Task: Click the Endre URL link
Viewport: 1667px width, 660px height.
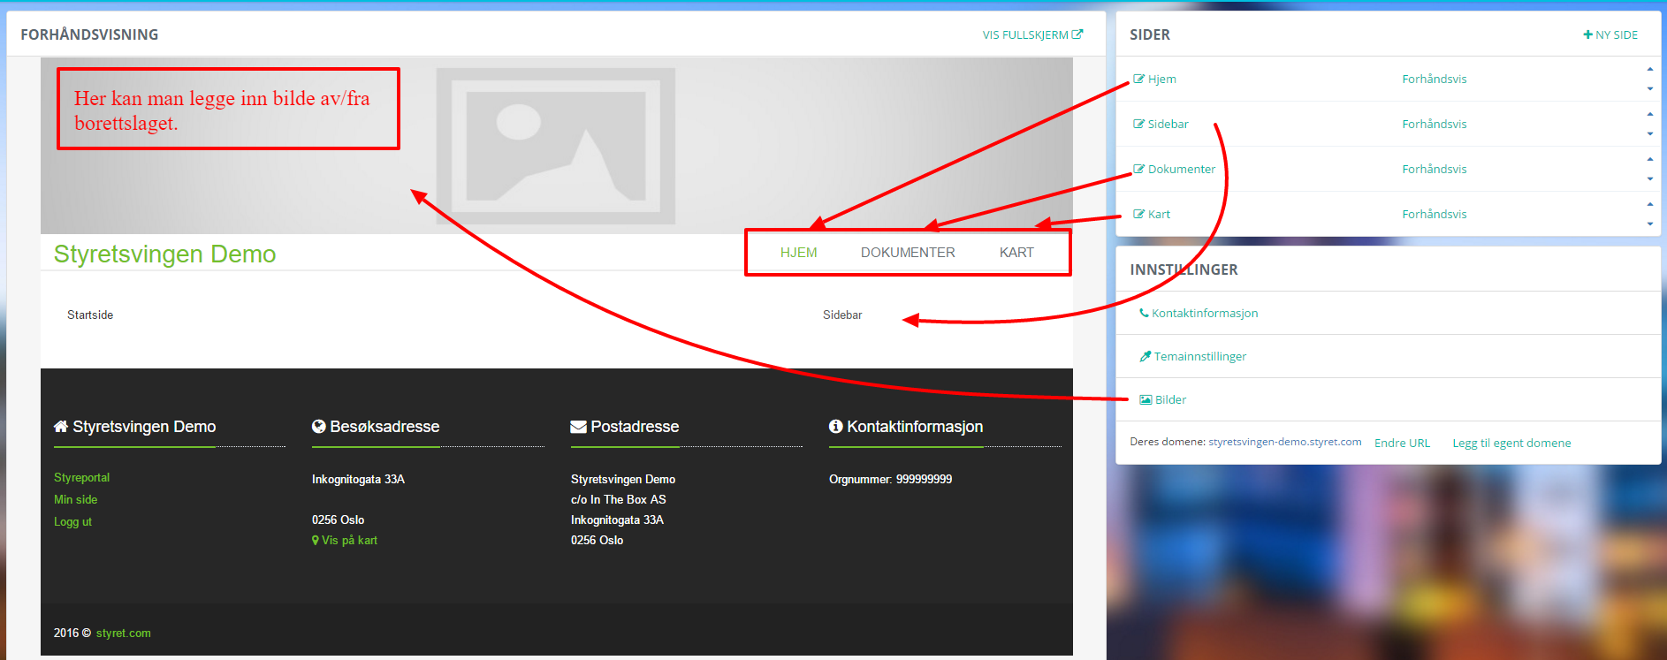Action: click(x=1401, y=443)
